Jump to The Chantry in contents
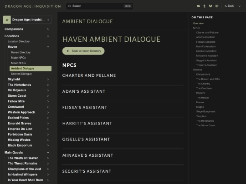246x184 pixels. pyautogui.click(x=203, y=84)
